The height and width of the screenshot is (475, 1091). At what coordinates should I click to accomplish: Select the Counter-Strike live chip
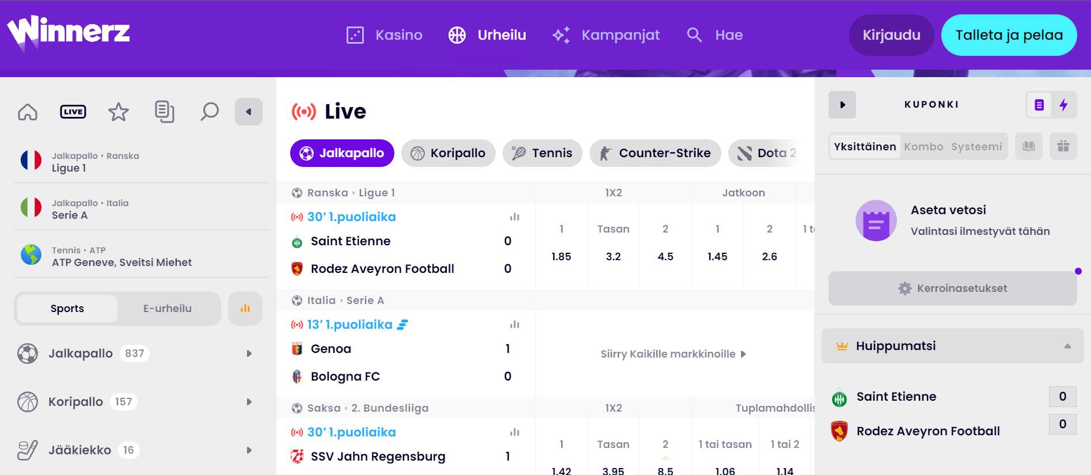(655, 153)
